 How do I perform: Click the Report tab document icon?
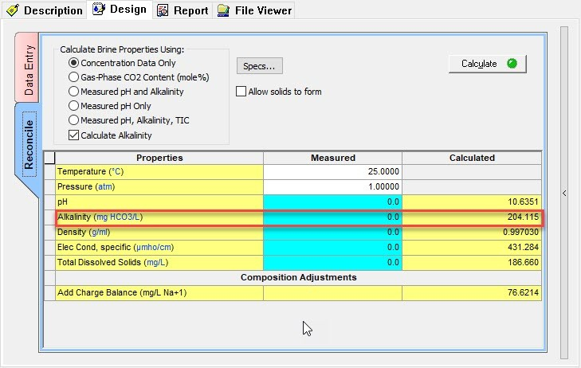tap(163, 10)
